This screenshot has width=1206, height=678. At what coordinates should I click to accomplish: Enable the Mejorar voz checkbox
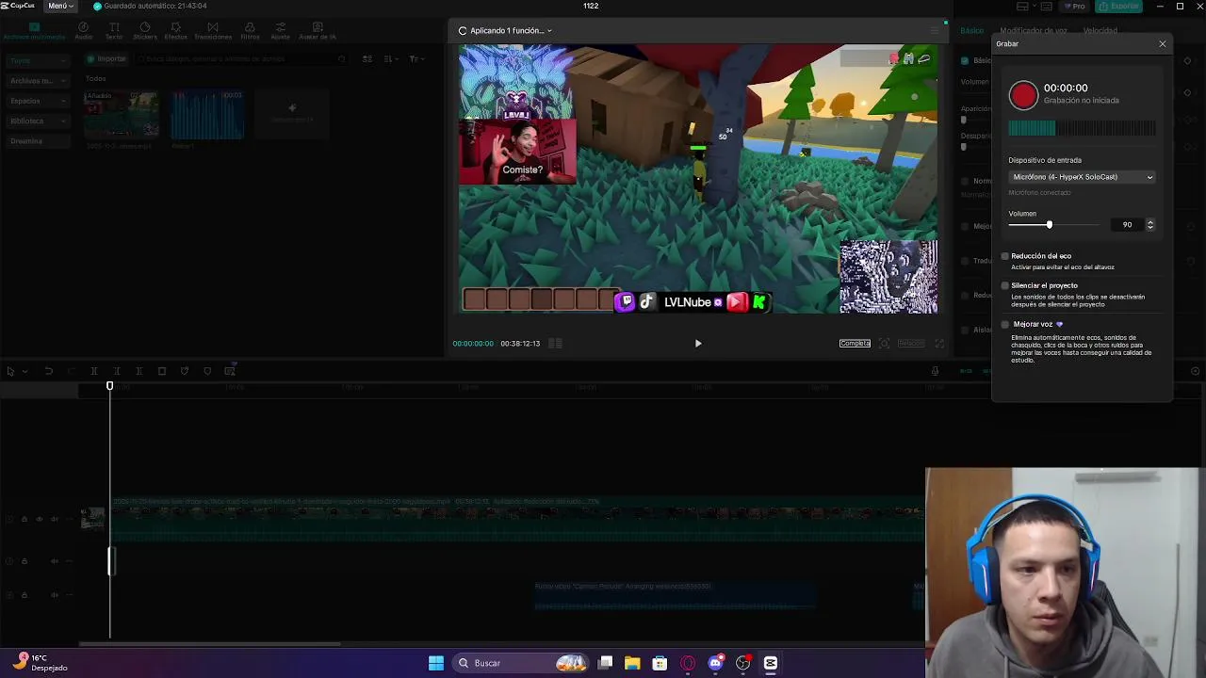pyautogui.click(x=1005, y=324)
